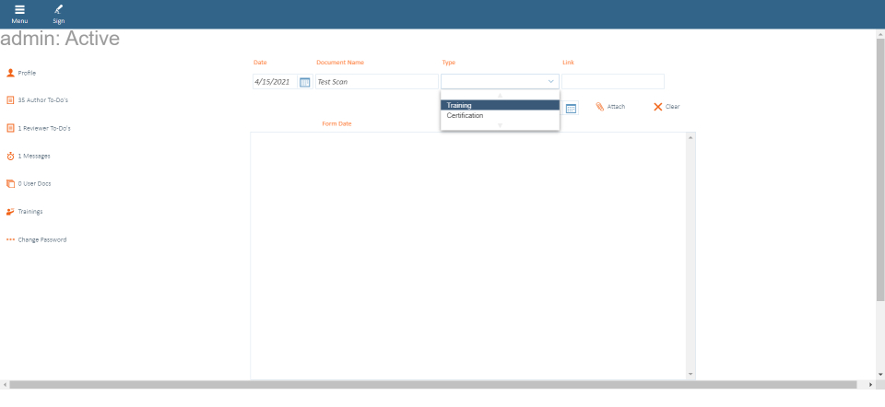This screenshot has height=407, width=885.
Task: Click the horizontal scrollbar at page bottom
Action: point(438,384)
